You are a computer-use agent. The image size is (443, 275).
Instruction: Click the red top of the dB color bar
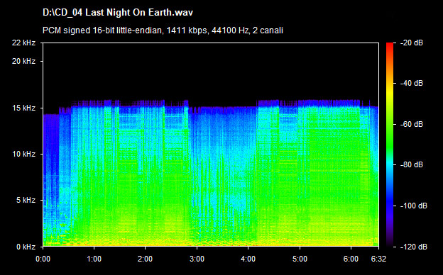click(390, 47)
